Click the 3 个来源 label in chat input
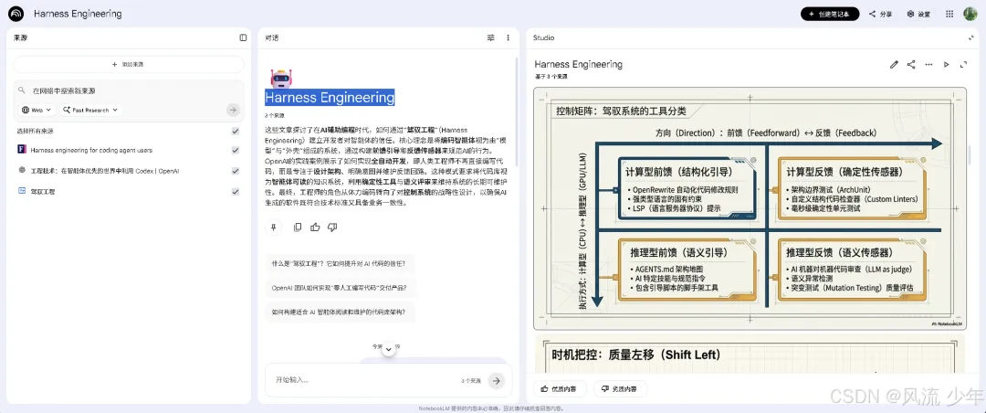This screenshot has height=413, width=986. 470,381
